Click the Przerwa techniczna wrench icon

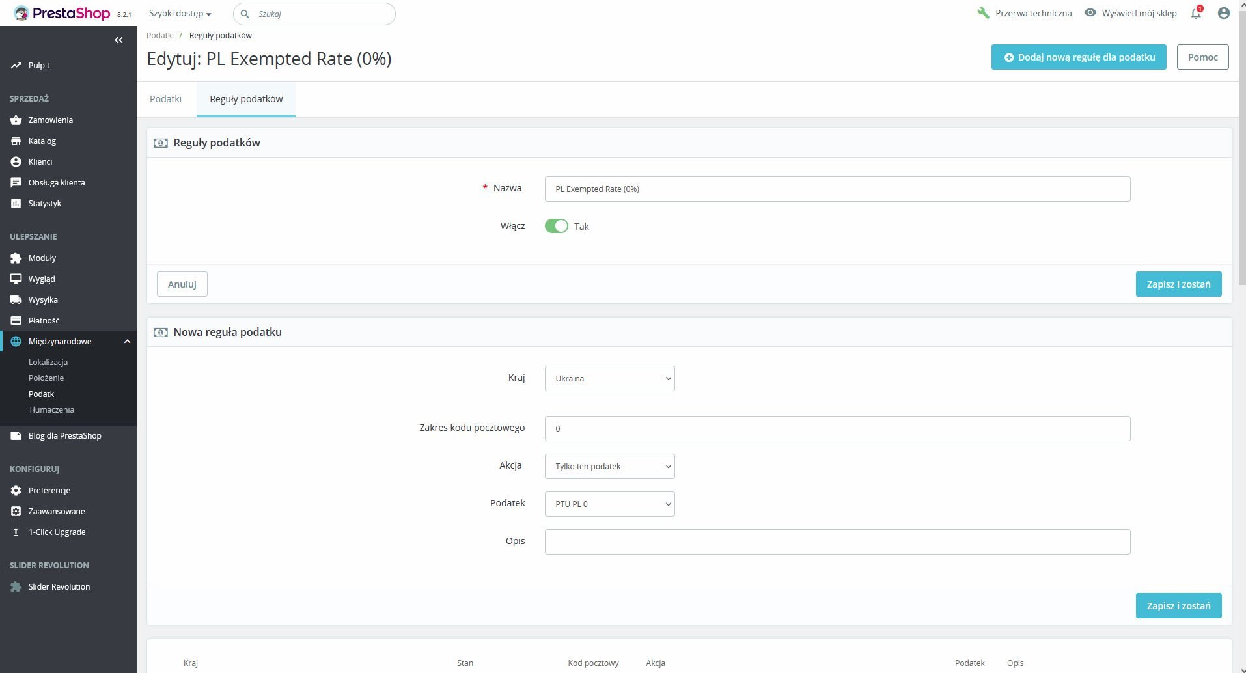[x=983, y=13]
